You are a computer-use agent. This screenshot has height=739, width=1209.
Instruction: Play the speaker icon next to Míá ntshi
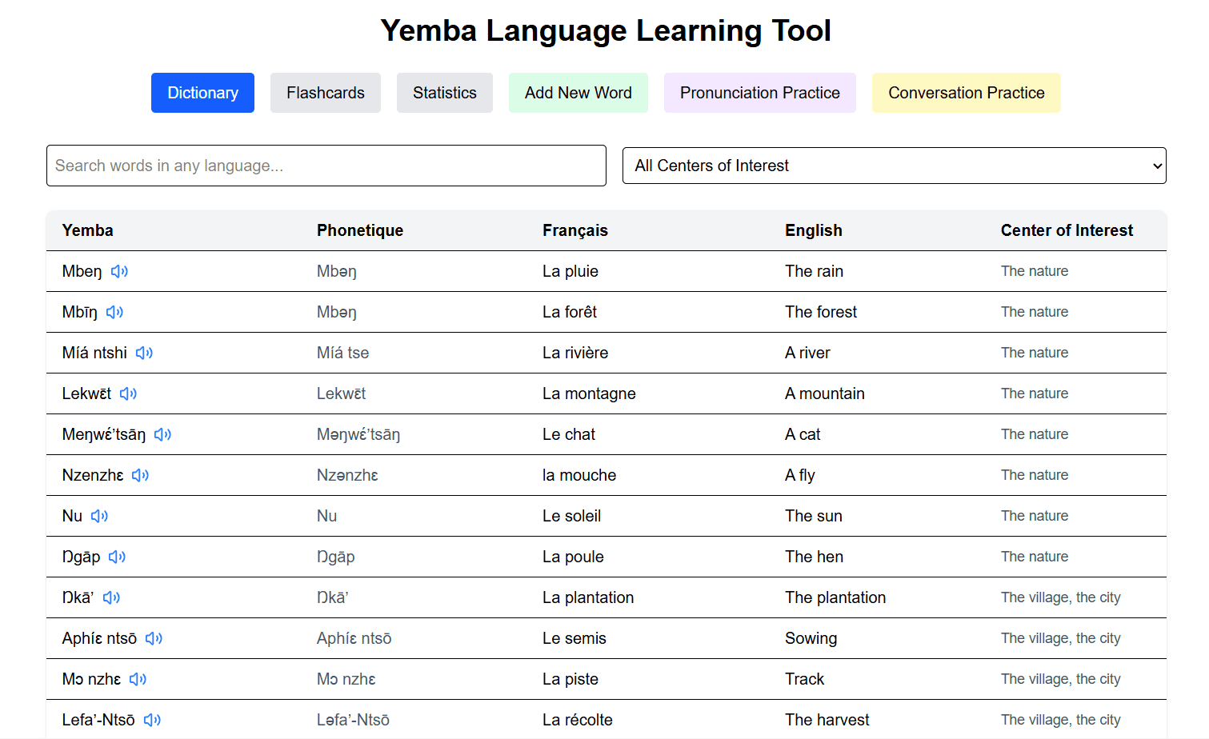144,353
